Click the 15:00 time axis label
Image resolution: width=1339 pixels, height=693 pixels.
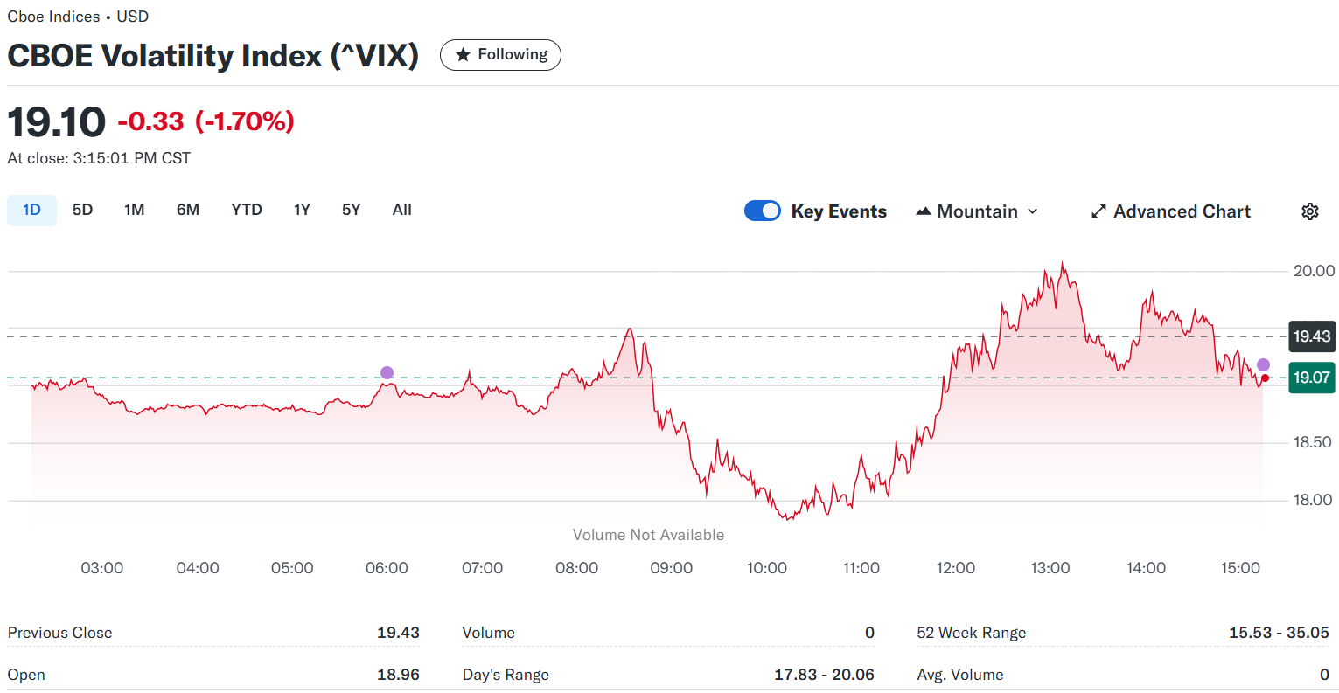[1240, 568]
